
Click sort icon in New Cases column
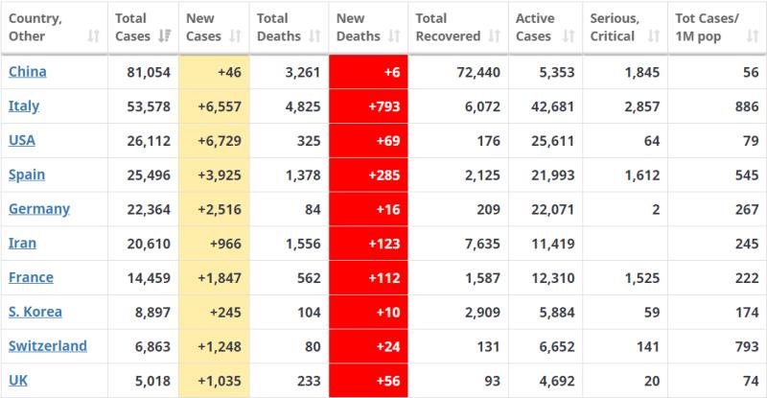pyautogui.click(x=235, y=36)
